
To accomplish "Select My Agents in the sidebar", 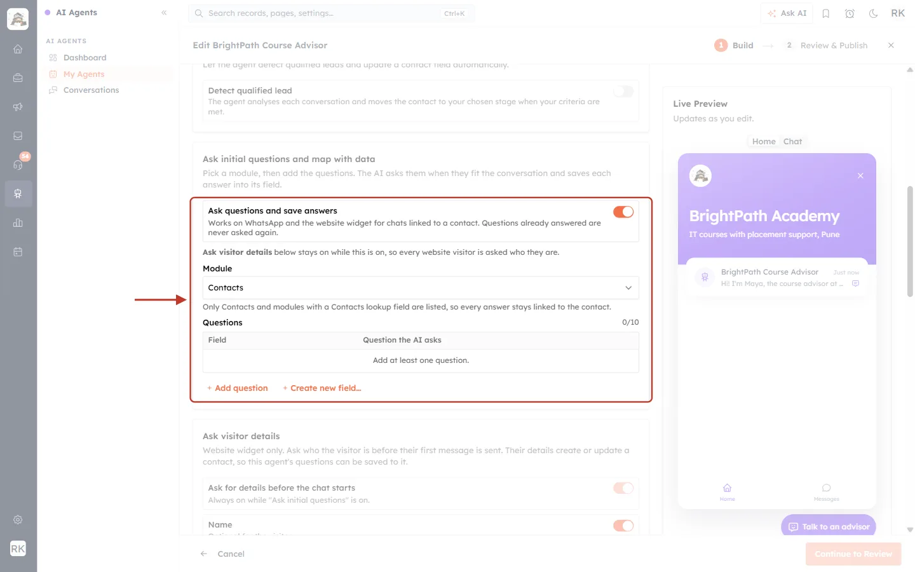I will [x=84, y=74].
